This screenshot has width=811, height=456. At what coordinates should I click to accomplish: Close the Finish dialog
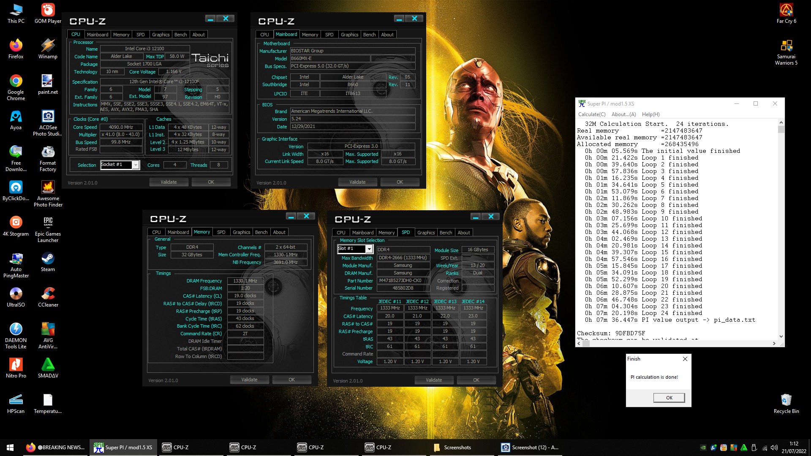(685, 359)
